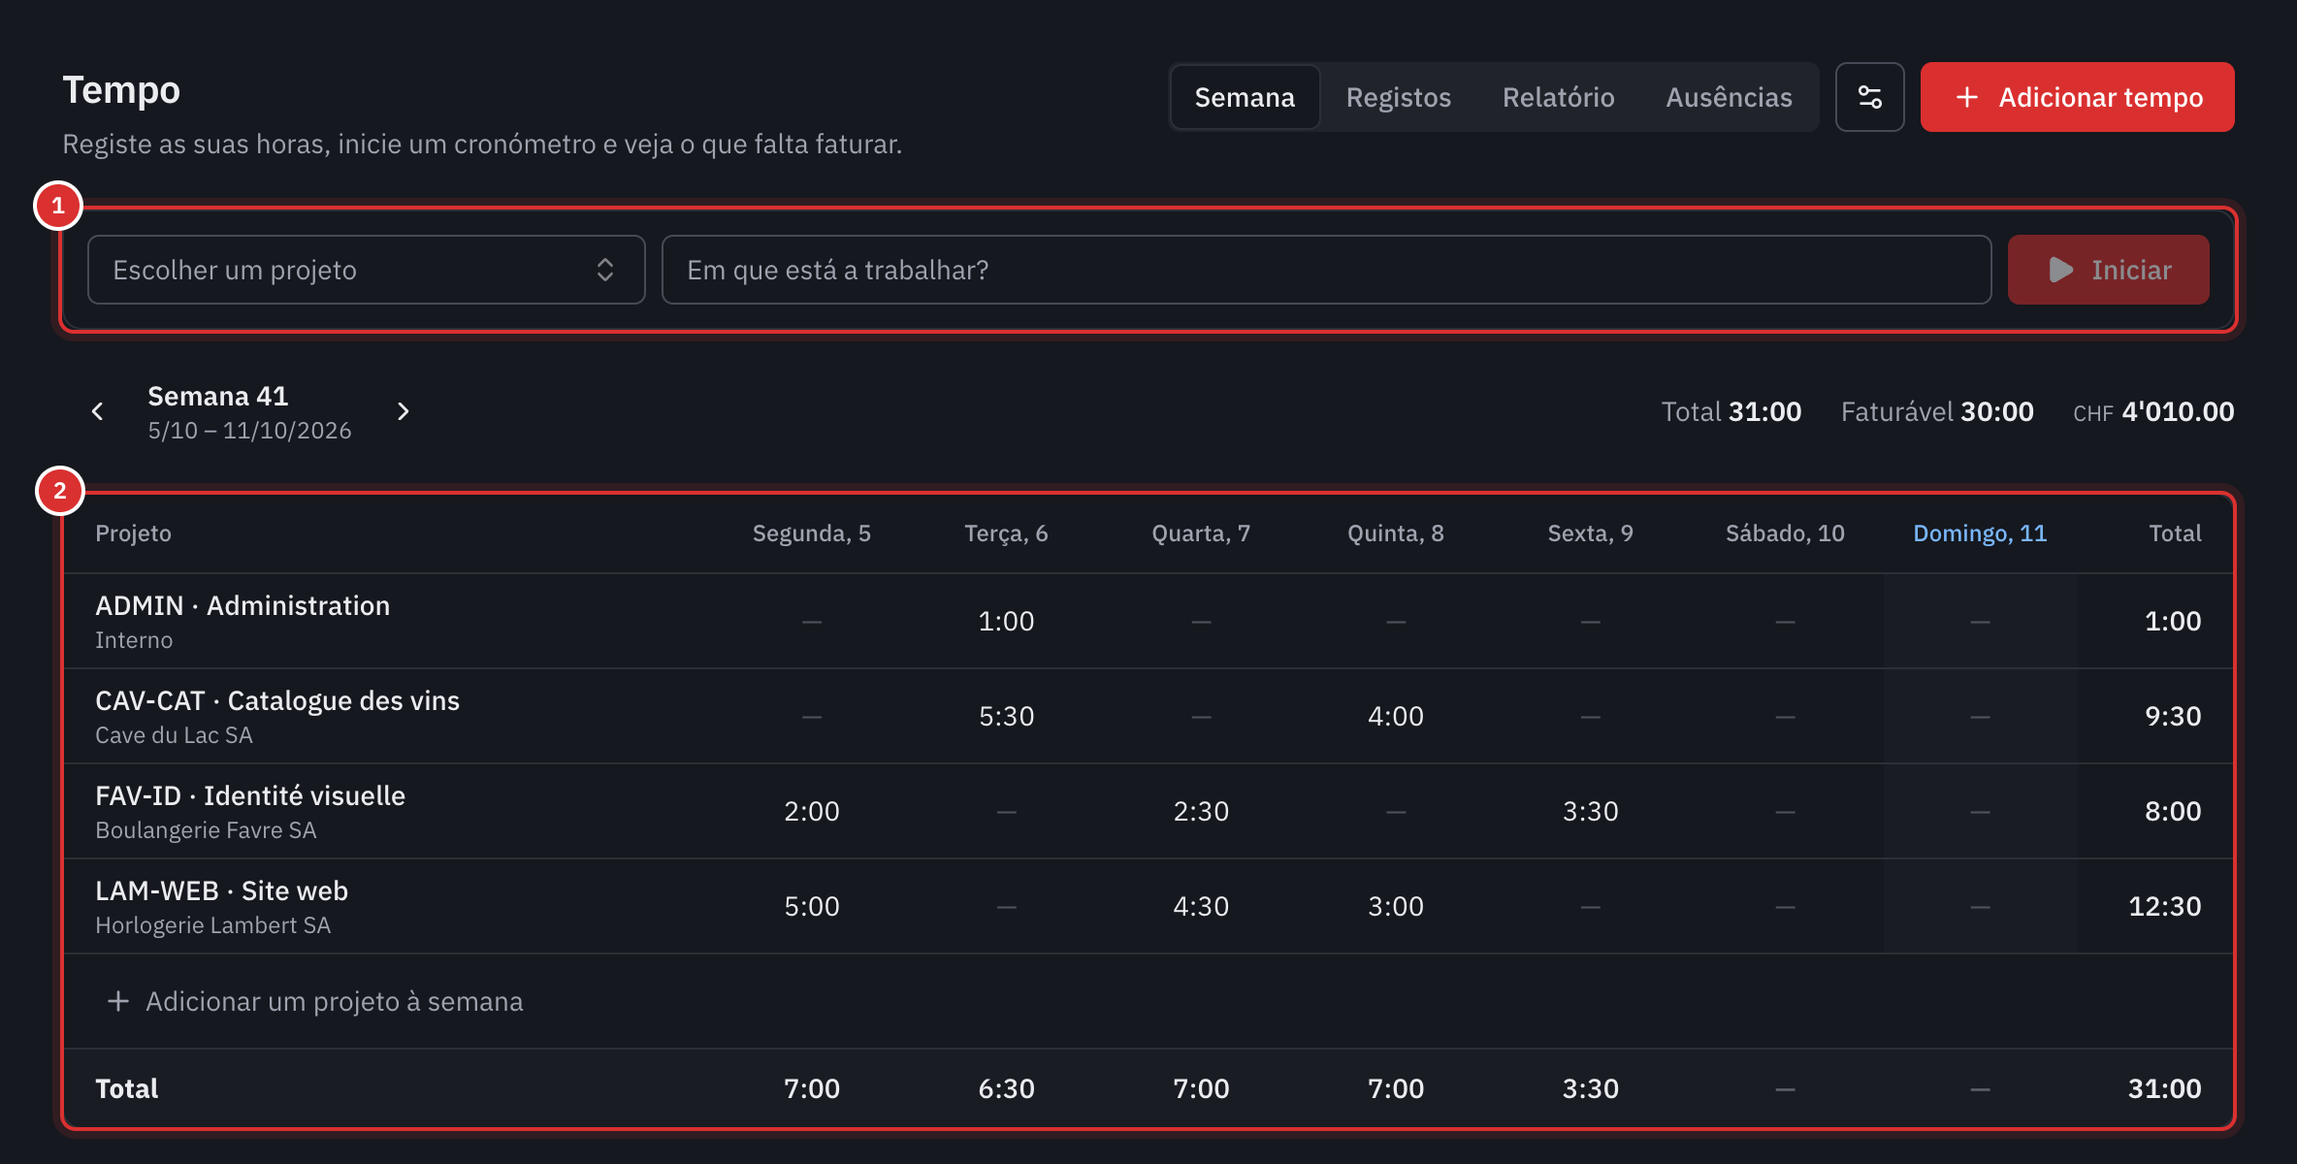This screenshot has height=1164, width=2297.
Task: Edit LAM-WEB Segunda 5:00 cell
Action: [811, 906]
